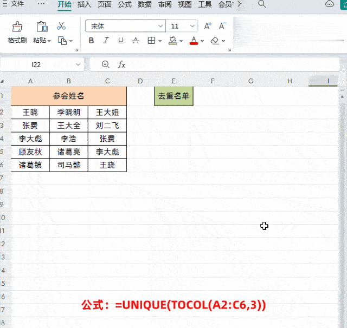Screen dimensions: 347x328
Task: Switch to the 插入 tab
Action: (x=85, y=4)
